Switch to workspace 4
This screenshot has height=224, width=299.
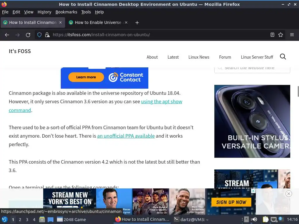[34, 220]
